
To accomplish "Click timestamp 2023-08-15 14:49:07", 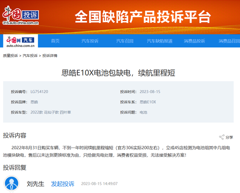I will pyautogui.click(x=99, y=183).
